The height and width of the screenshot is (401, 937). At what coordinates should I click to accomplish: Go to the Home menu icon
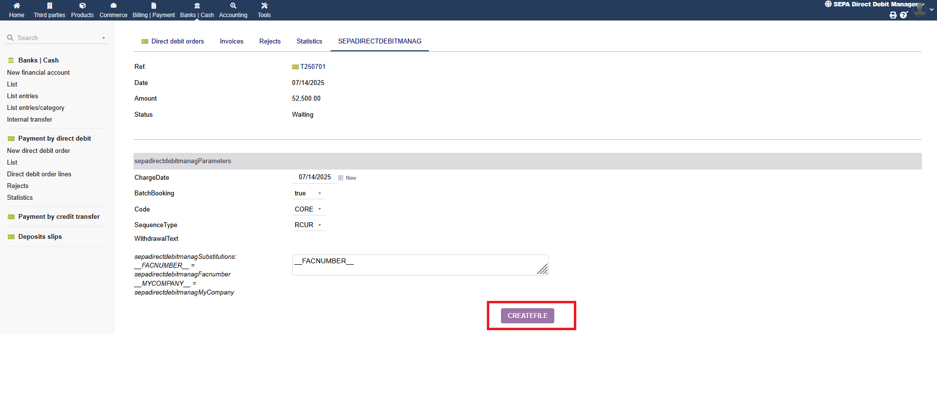coord(17,6)
